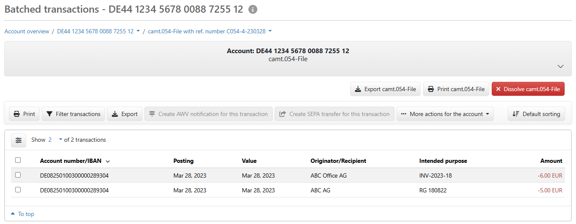576x224 pixels.
Task: Open Filter transactions funnel button
Action: coord(73,114)
